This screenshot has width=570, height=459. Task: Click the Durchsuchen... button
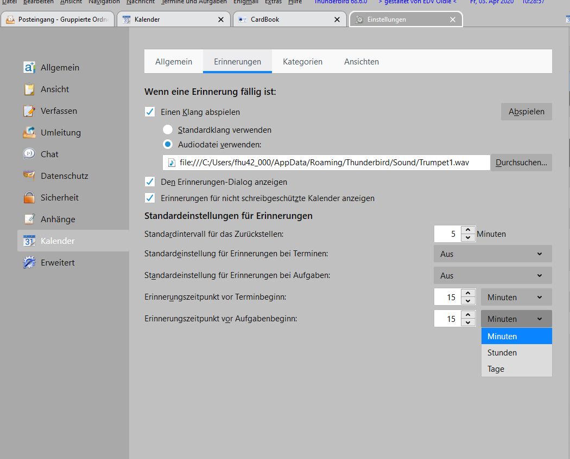tap(521, 163)
